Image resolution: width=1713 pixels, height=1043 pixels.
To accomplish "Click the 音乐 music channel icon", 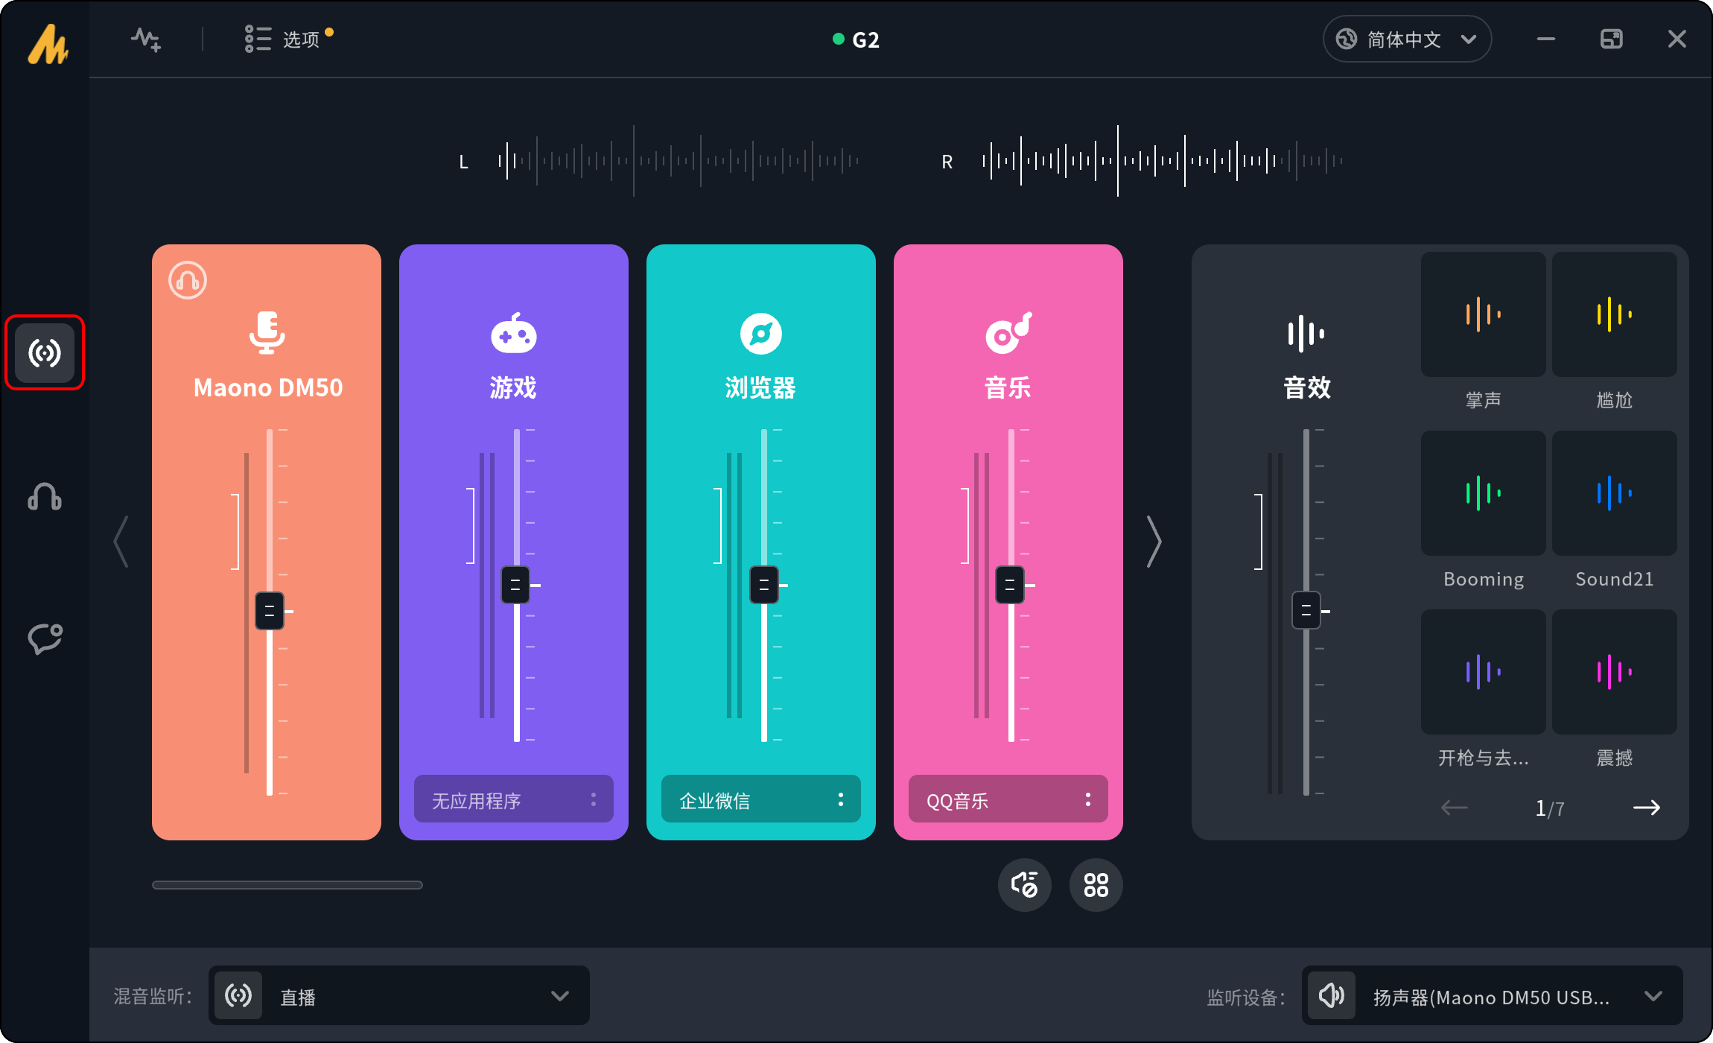I will pyautogui.click(x=1008, y=333).
